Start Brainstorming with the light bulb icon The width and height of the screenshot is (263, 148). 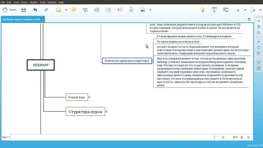coord(203,10)
